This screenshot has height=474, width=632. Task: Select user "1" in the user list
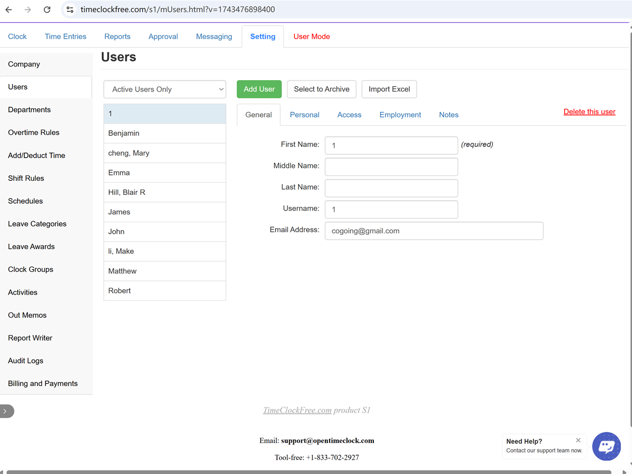pos(165,114)
